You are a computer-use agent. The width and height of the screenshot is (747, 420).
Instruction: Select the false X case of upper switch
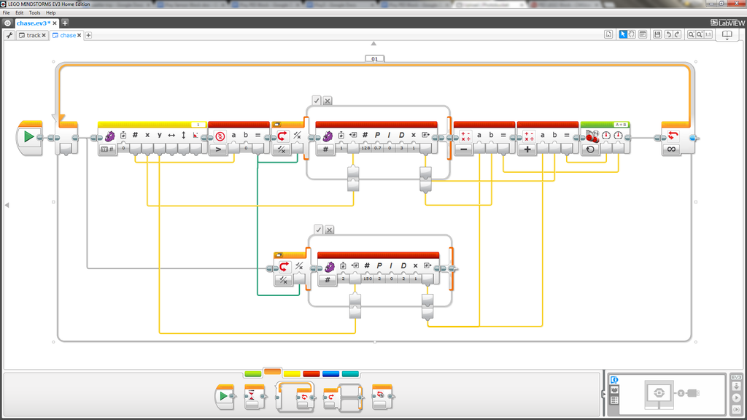[328, 101]
